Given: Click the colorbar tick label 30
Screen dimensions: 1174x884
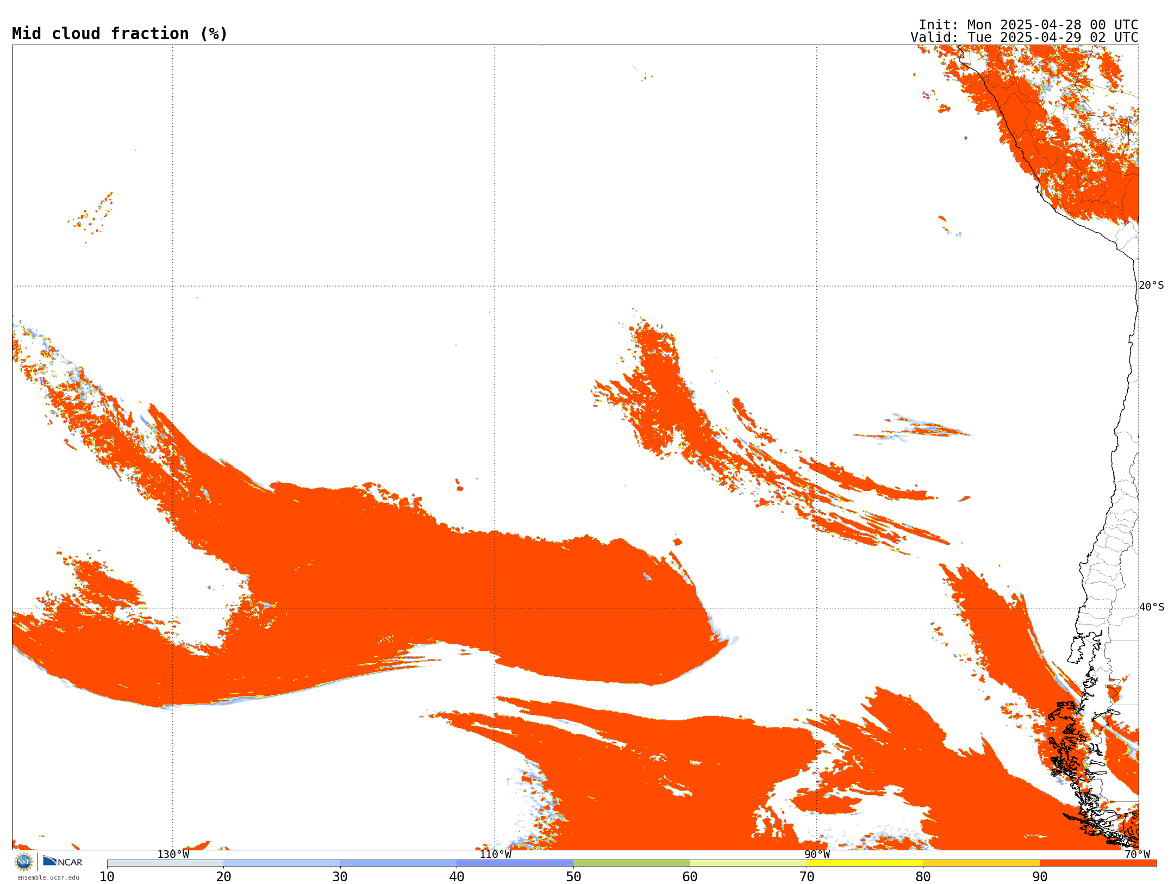Looking at the screenshot, I should 340,877.
